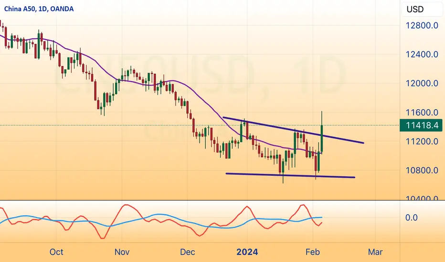Click the Mar label on time axis
This screenshot has height=262, width=445.
point(375,252)
